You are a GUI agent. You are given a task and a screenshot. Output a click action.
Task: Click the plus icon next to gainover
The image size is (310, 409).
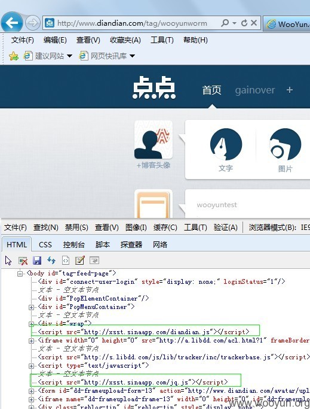[x=290, y=90]
